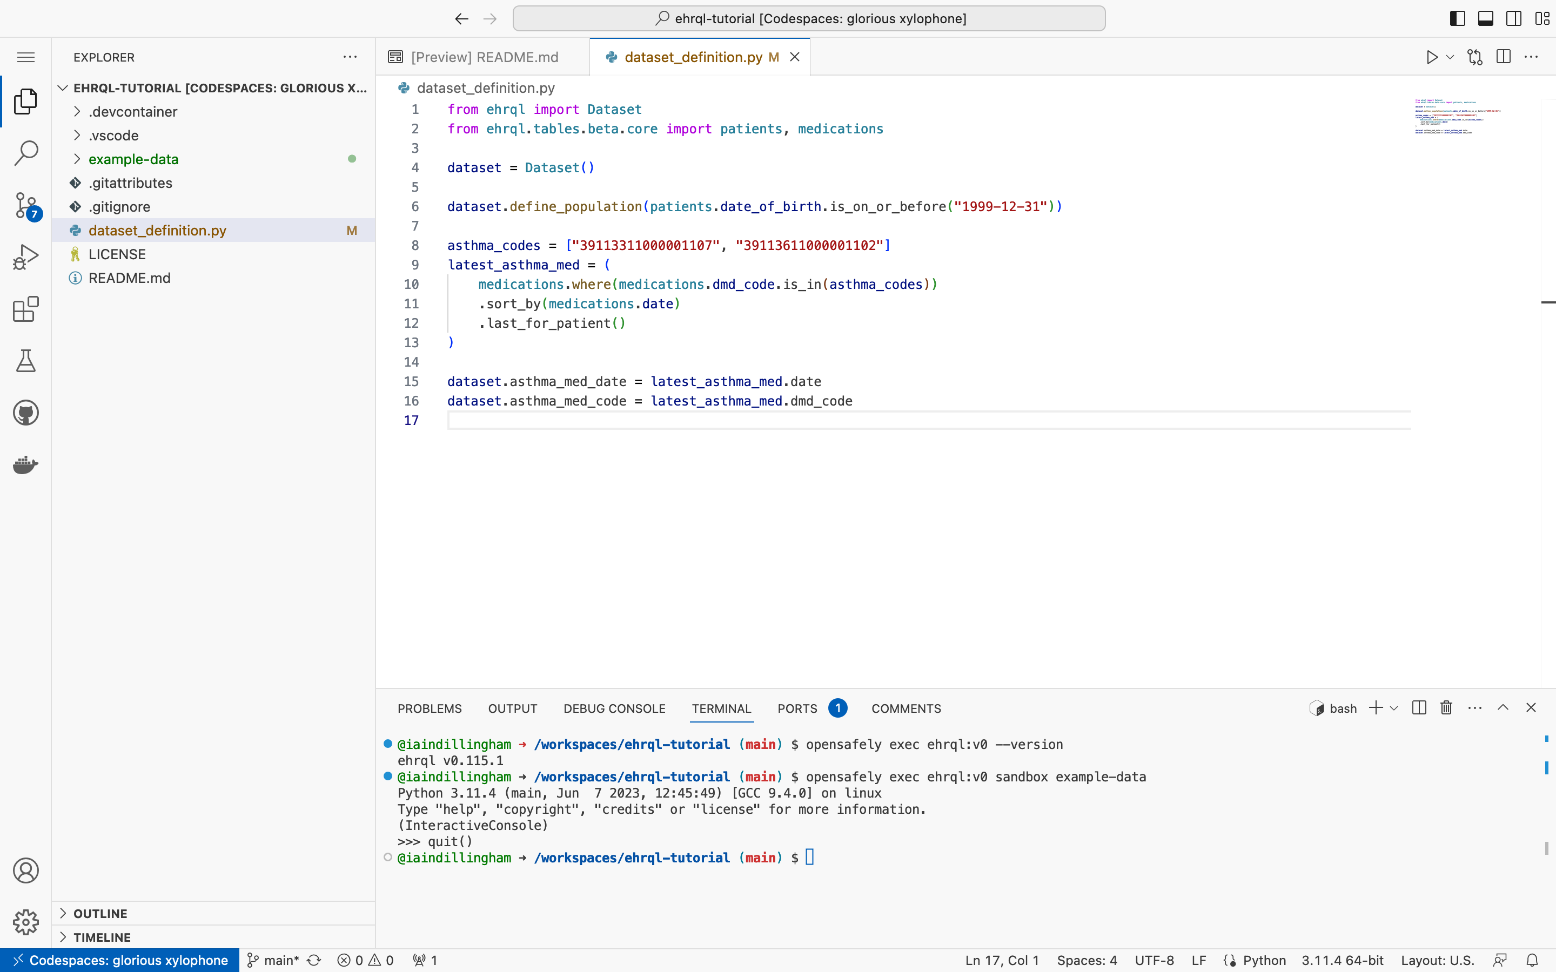Open the Extensions view
Screen dimensions: 1556x972
click(x=26, y=309)
